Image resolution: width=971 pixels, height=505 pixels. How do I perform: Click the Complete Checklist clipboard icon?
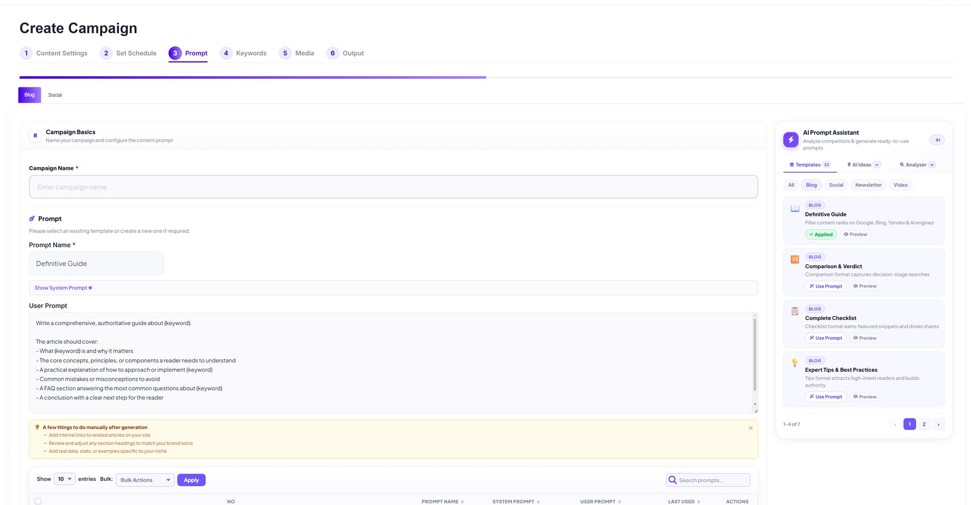[x=795, y=311]
